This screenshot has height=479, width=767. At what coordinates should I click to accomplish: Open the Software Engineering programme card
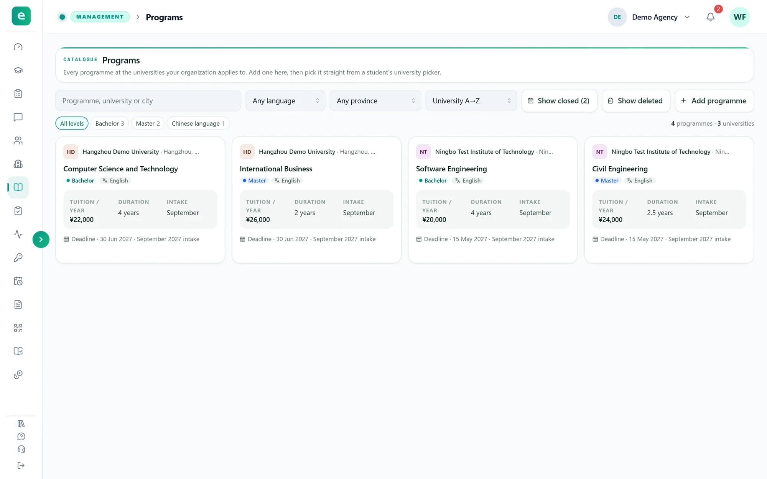click(493, 200)
